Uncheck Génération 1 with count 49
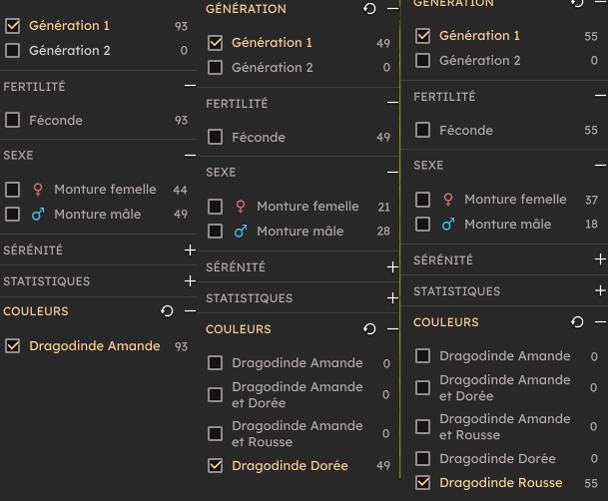 pyautogui.click(x=216, y=43)
